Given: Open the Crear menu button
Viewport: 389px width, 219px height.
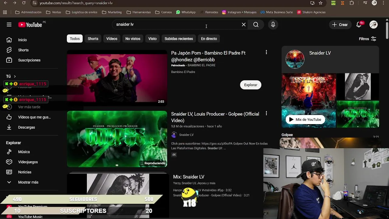Looking at the screenshot, I should [340, 25].
